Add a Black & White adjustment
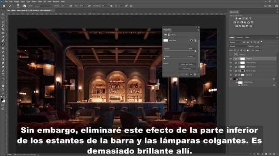The width and height of the screenshot is (279, 156). [242, 23]
